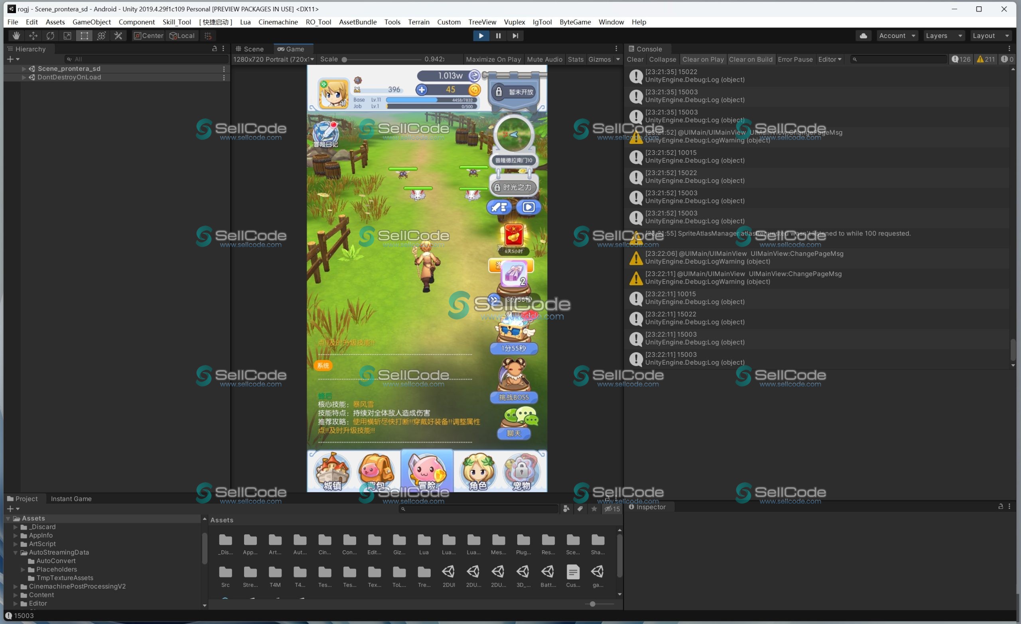Expand the _Discard folder
Screen dimensions: 1021x624
pos(16,527)
